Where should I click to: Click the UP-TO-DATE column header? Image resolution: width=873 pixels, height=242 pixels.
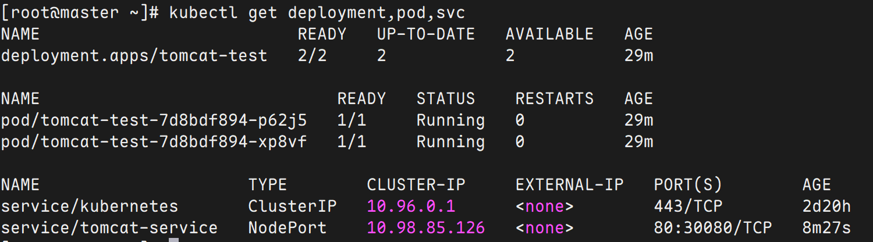(x=426, y=34)
